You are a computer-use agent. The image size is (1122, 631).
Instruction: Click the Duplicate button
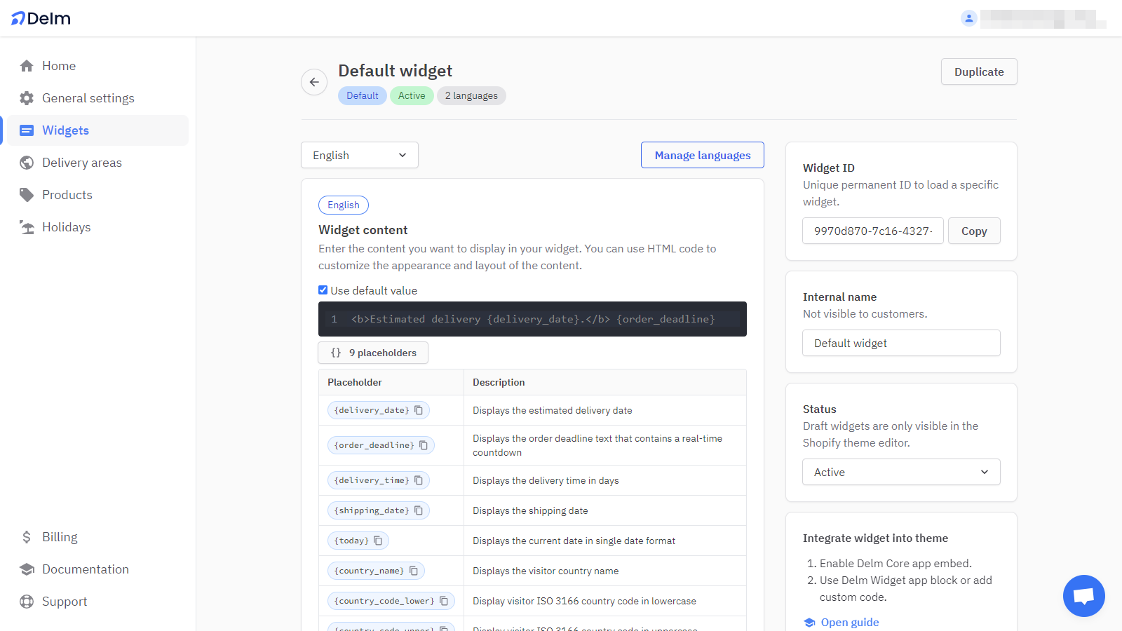[978, 72]
